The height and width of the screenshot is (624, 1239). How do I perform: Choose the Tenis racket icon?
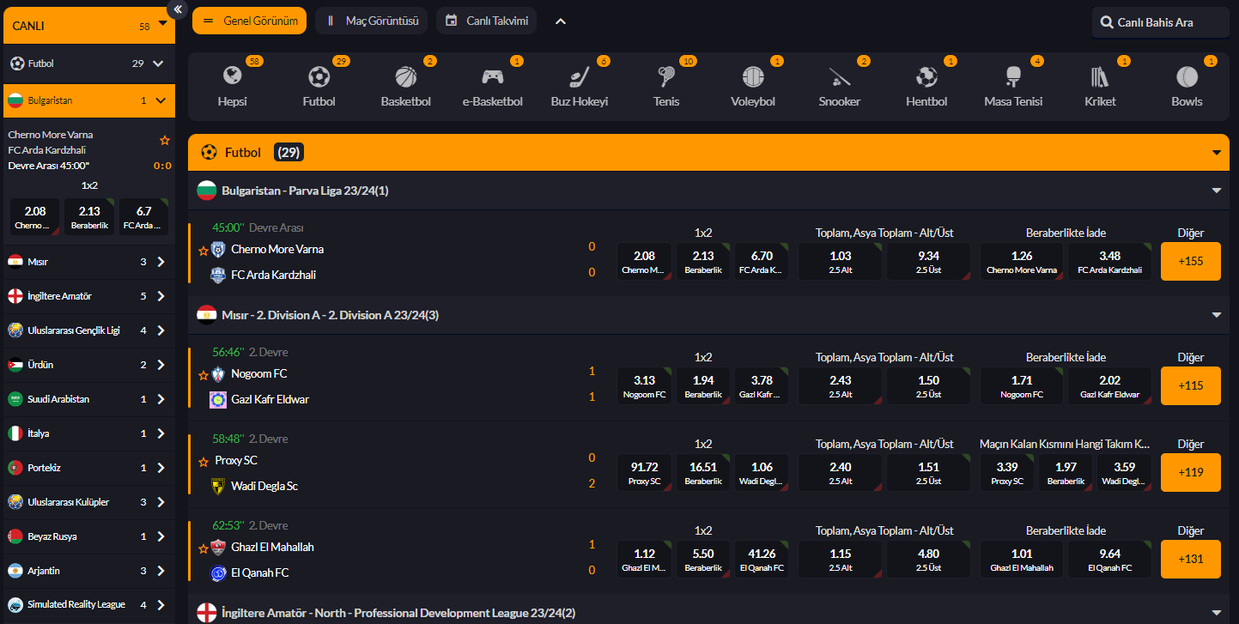pyautogui.click(x=665, y=78)
